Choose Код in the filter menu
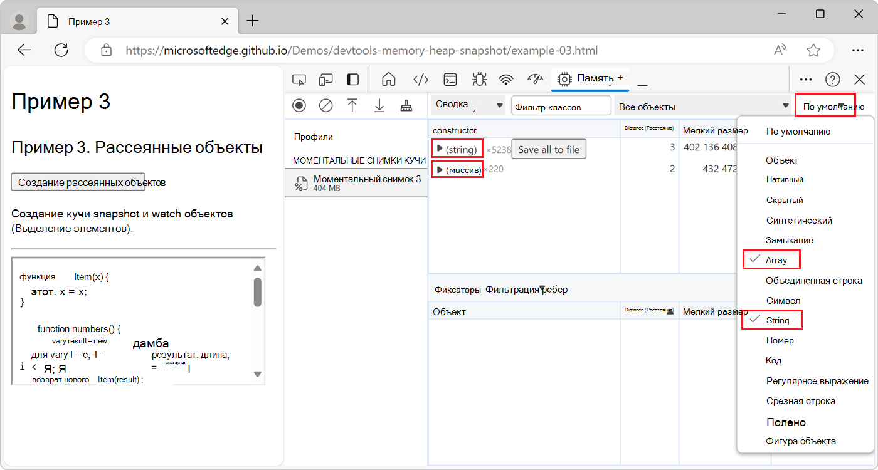878x470 pixels. (x=773, y=360)
